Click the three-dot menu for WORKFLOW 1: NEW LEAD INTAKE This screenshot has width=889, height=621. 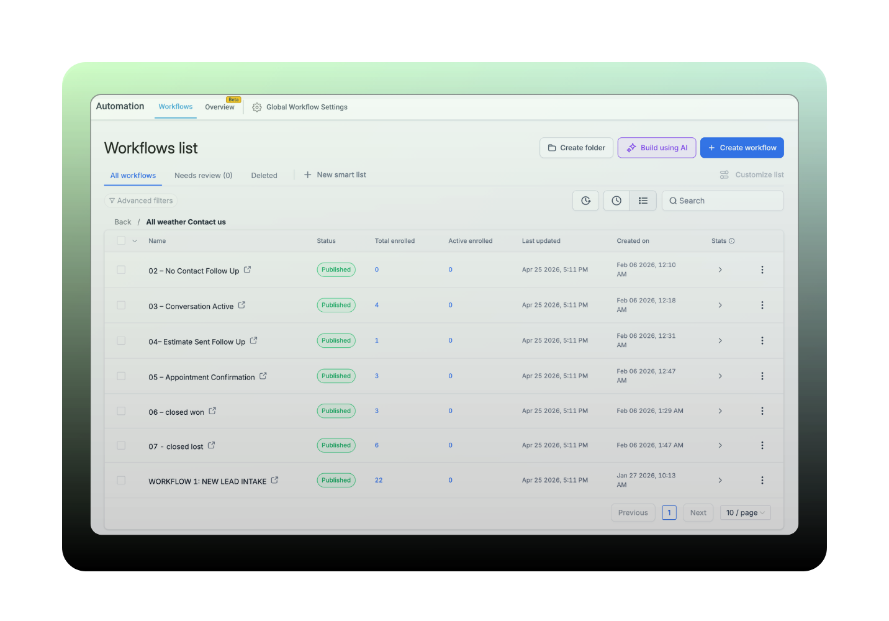click(x=762, y=481)
